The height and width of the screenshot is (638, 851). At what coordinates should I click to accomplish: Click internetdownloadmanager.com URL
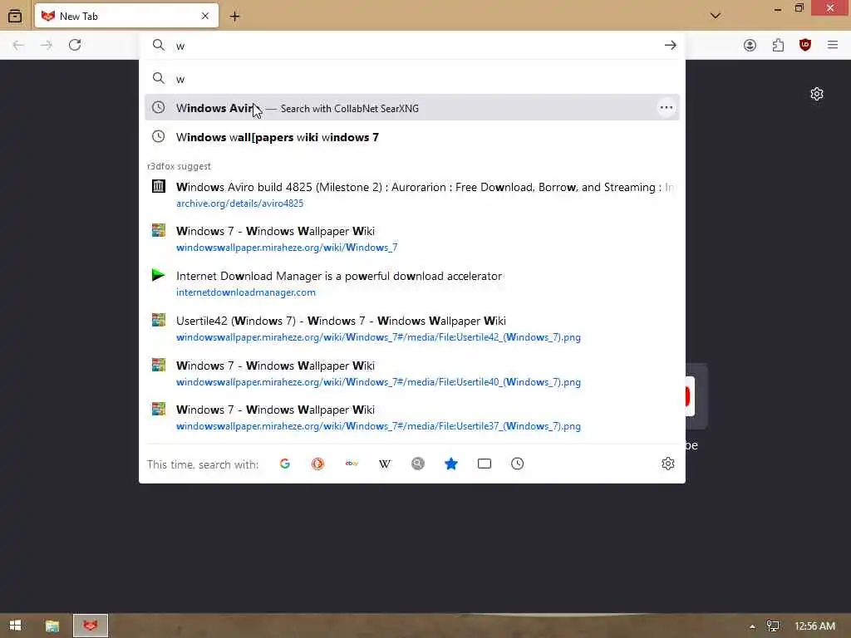(246, 292)
